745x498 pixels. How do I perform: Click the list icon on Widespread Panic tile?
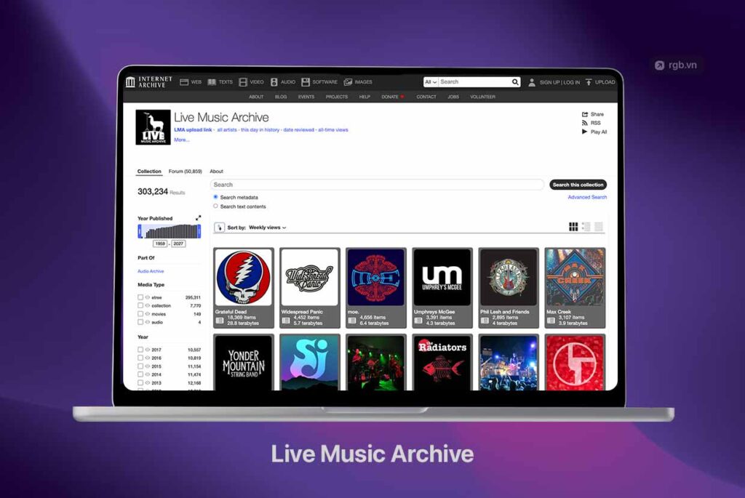(x=285, y=321)
